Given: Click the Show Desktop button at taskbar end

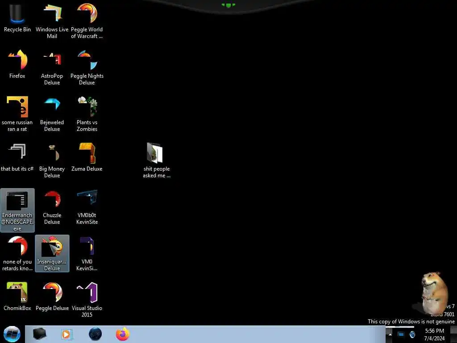Looking at the screenshot, I should pyautogui.click(x=454, y=335).
